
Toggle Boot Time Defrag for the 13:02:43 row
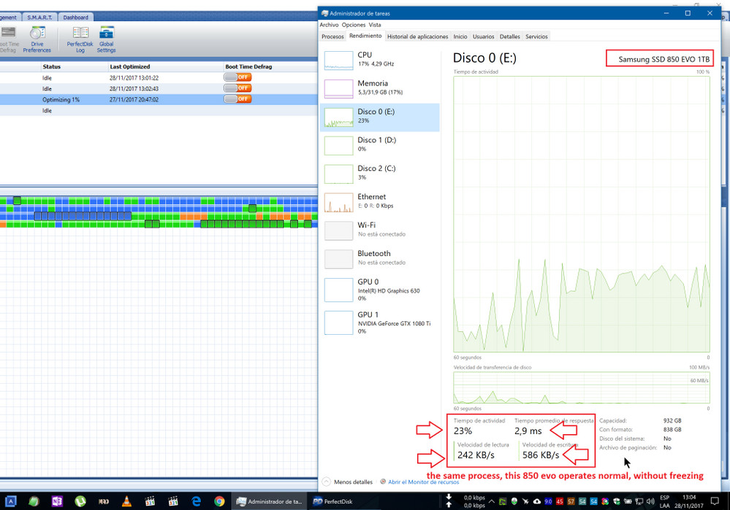[237, 88]
